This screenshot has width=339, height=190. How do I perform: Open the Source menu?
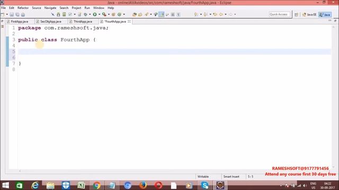(x=37, y=8)
